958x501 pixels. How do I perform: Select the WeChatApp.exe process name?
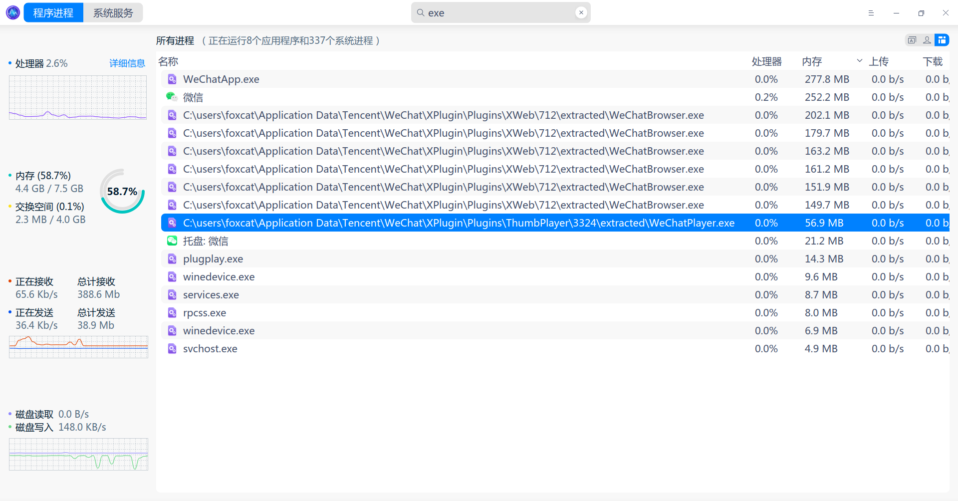[221, 79]
